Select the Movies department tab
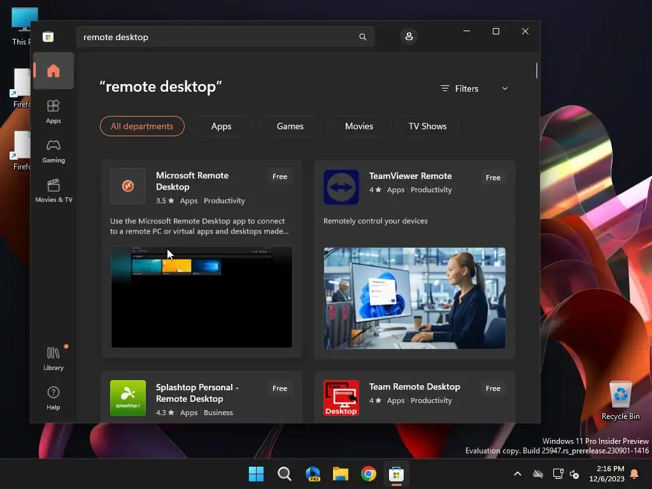The height and width of the screenshot is (489, 652). click(x=359, y=126)
